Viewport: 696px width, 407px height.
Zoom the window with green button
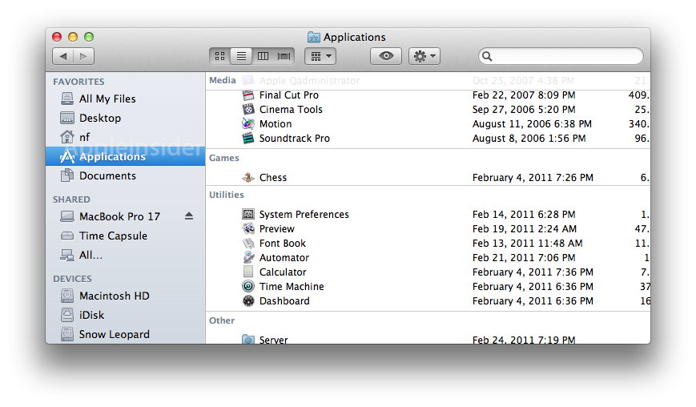[x=89, y=37]
